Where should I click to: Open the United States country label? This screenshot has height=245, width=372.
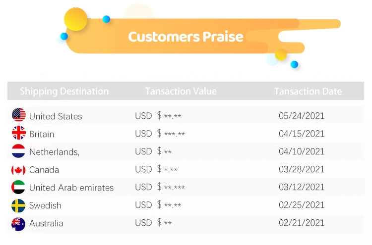(x=56, y=116)
